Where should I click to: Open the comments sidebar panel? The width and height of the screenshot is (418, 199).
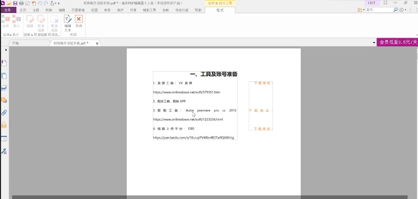tap(4, 100)
